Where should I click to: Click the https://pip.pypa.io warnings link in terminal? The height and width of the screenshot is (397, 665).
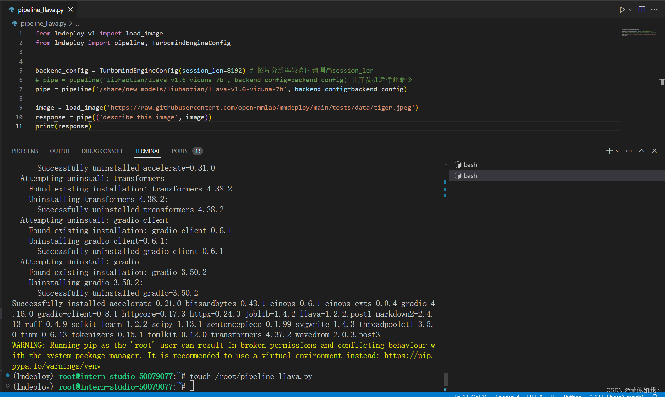(x=222, y=361)
